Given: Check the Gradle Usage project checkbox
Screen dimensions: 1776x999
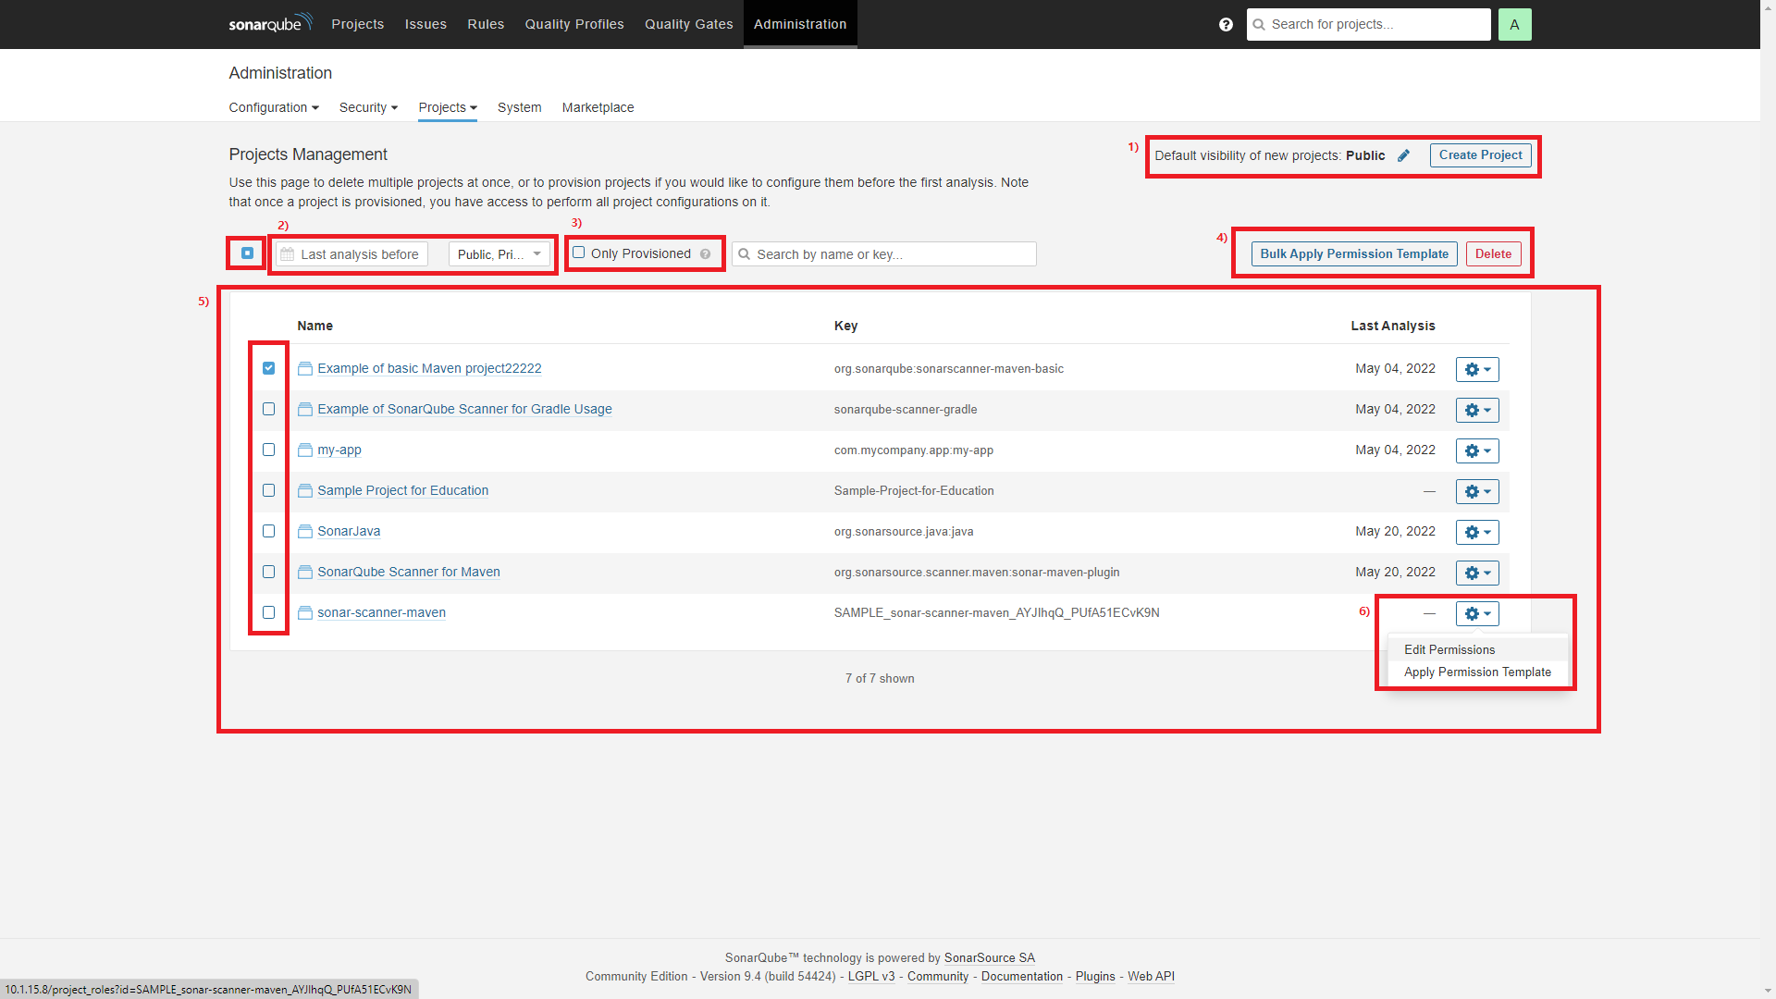Looking at the screenshot, I should [x=268, y=409].
